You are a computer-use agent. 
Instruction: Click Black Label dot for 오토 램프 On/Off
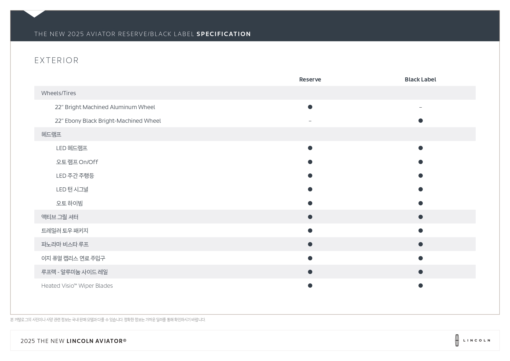click(420, 162)
